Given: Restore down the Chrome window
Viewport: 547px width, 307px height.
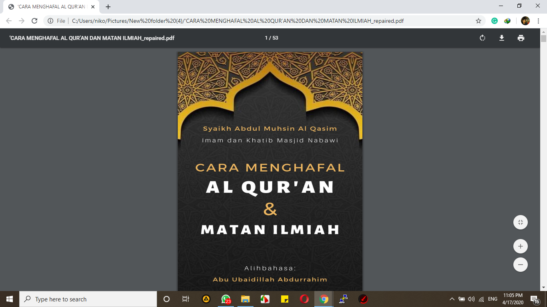Looking at the screenshot, I should coord(519,6).
